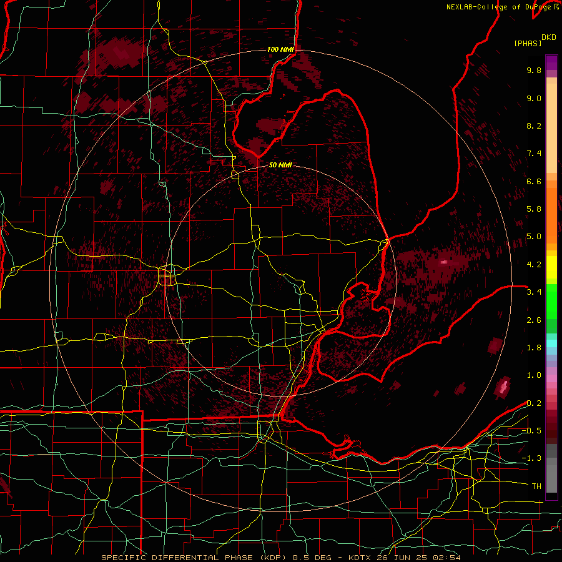Click the DKD units label above the colorbar
This screenshot has height=562, width=562.
coord(549,37)
